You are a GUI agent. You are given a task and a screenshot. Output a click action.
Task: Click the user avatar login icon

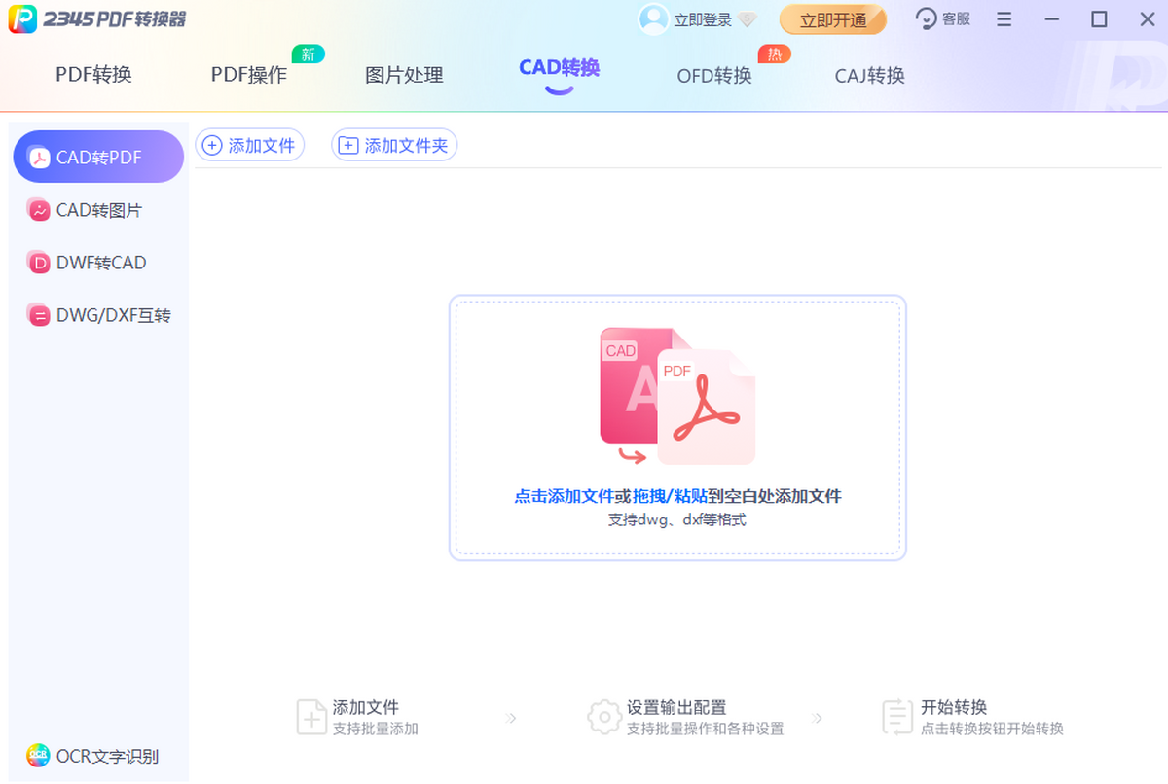click(x=653, y=19)
